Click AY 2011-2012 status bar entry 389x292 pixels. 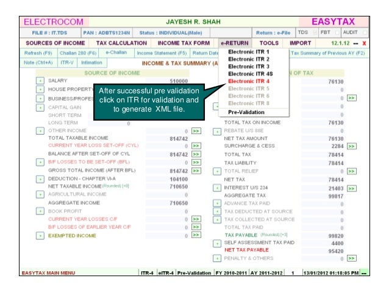[x=266, y=273]
